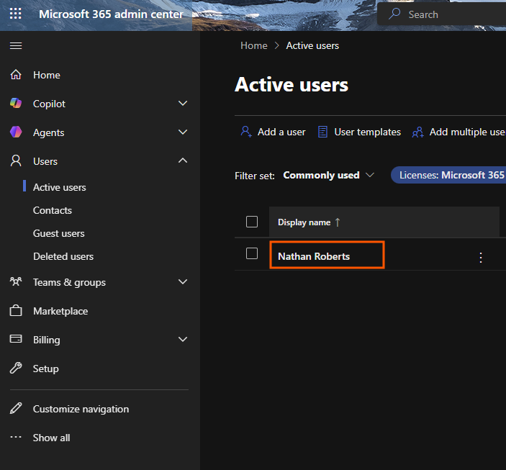Click the Display name sort arrow
The image size is (506, 470).
pos(338,222)
